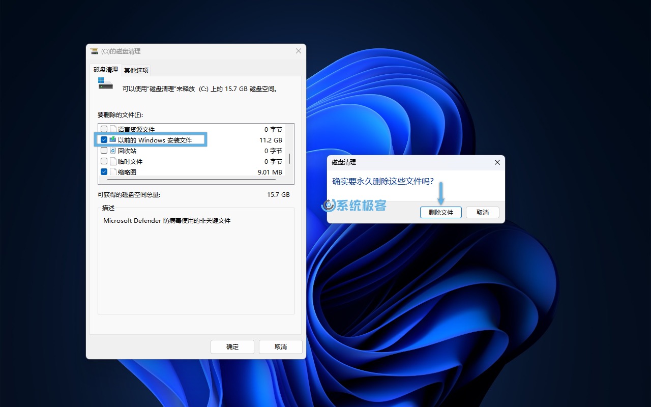The height and width of the screenshot is (407, 651).
Task: Click the C: drive icon above the description text
Action: [x=105, y=84]
